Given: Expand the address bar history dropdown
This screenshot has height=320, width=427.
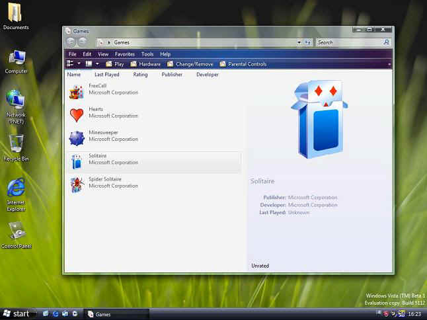Looking at the screenshot, I should click(298, 42).
